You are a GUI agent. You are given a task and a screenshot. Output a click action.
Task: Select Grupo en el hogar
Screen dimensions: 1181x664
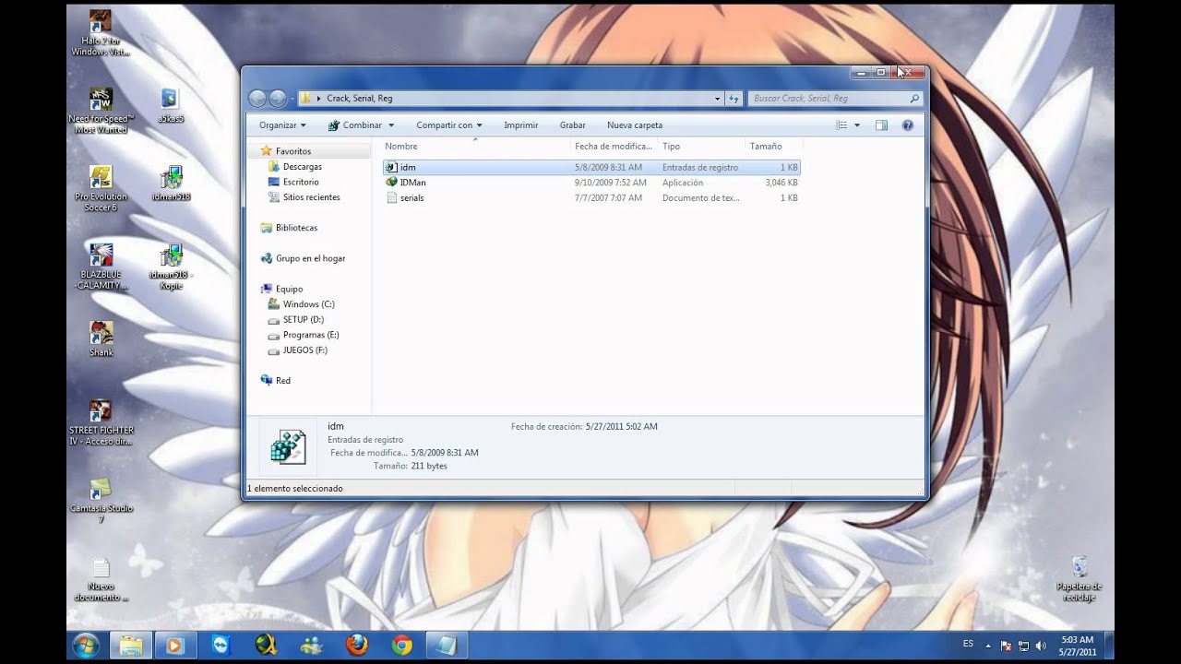310,258
